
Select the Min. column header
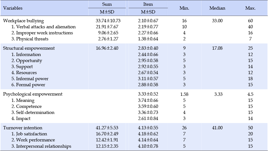coord(184,8)
